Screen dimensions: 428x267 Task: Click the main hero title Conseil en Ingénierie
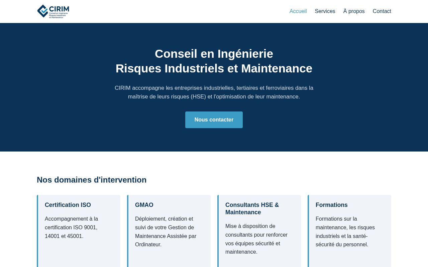[x=214, y=61]
